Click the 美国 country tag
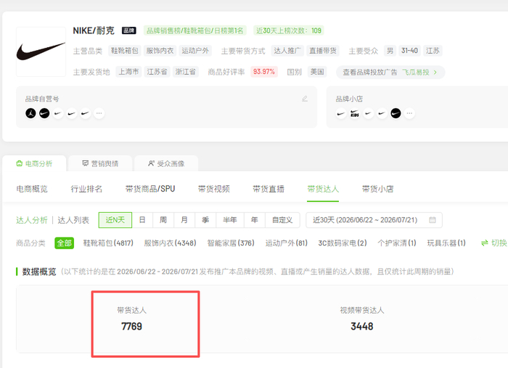 click(x=317, y=72)
